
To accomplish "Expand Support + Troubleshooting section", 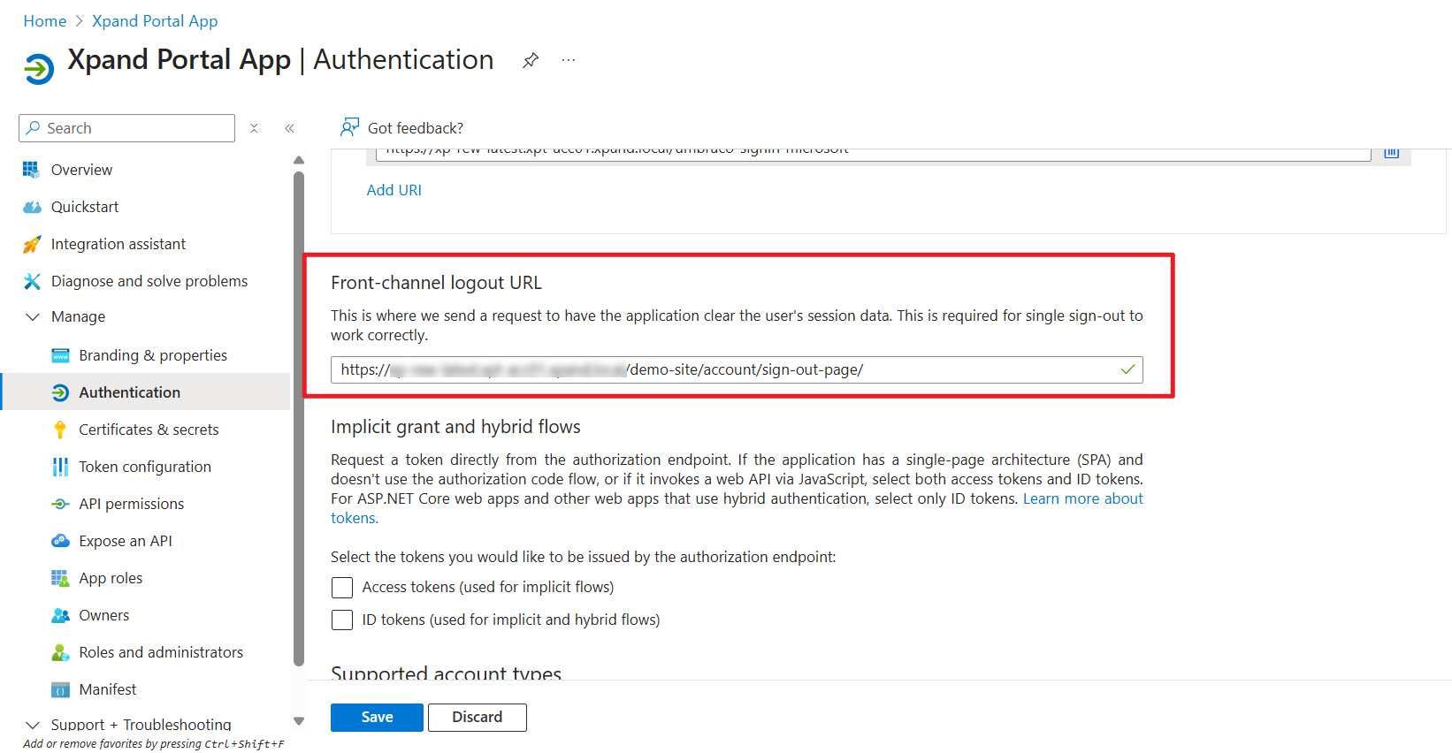I will [33, 725].
